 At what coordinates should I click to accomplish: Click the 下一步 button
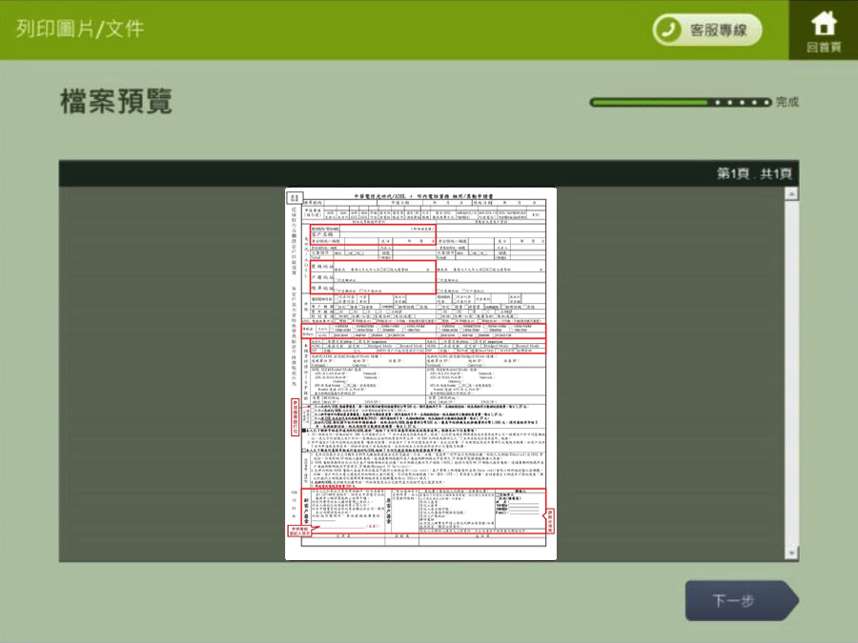[740, 601]
